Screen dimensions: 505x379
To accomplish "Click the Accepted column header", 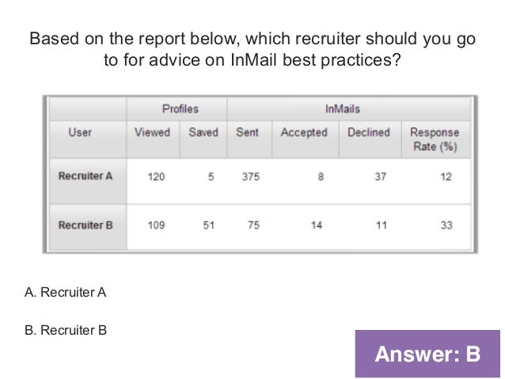I will [x=304, y=133].
